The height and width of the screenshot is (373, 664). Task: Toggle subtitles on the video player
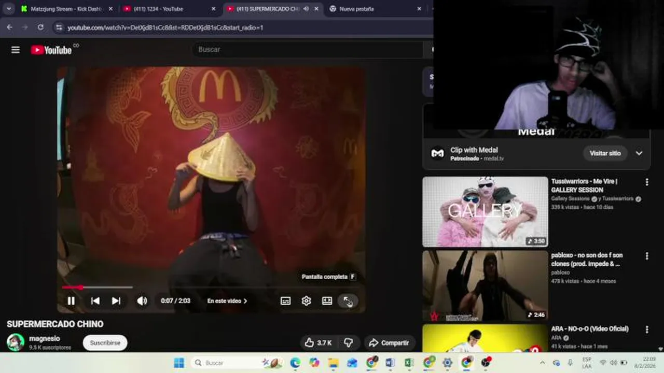point(286,301)
